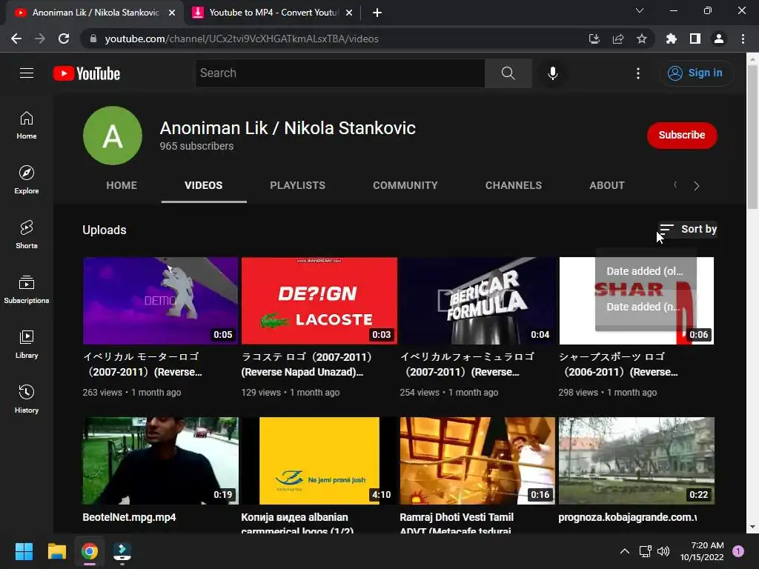The image size is (759, 569).
Task: Open tab search chevron in title bar
Action: coord(640,10)
